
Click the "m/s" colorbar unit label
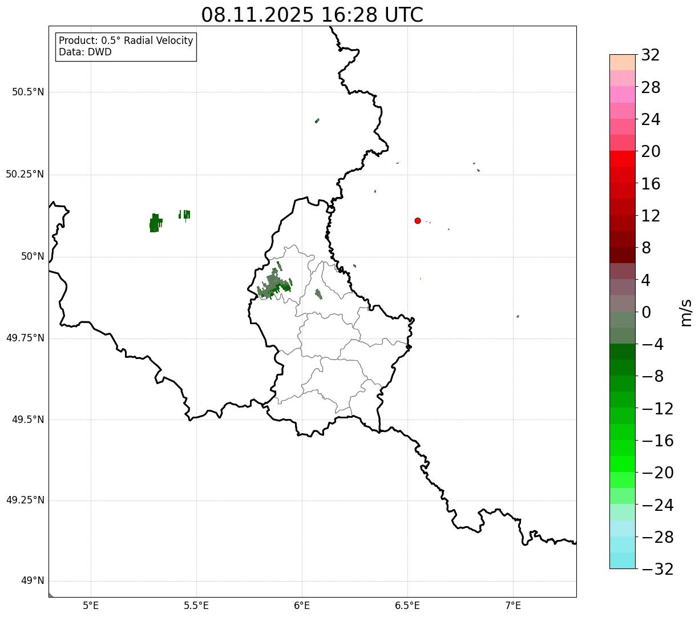[x=685, y=312]
